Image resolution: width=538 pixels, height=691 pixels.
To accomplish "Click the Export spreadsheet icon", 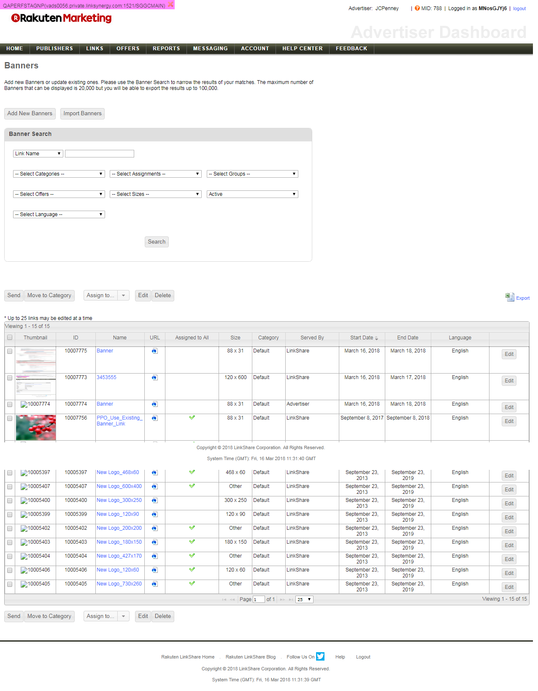I will point(510,297).
